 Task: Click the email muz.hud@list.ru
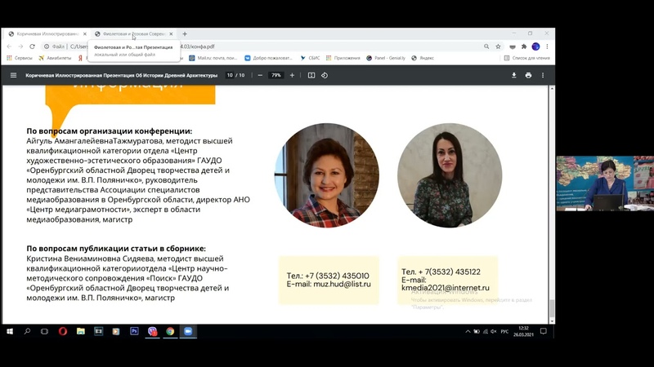[x=342, y=284]
